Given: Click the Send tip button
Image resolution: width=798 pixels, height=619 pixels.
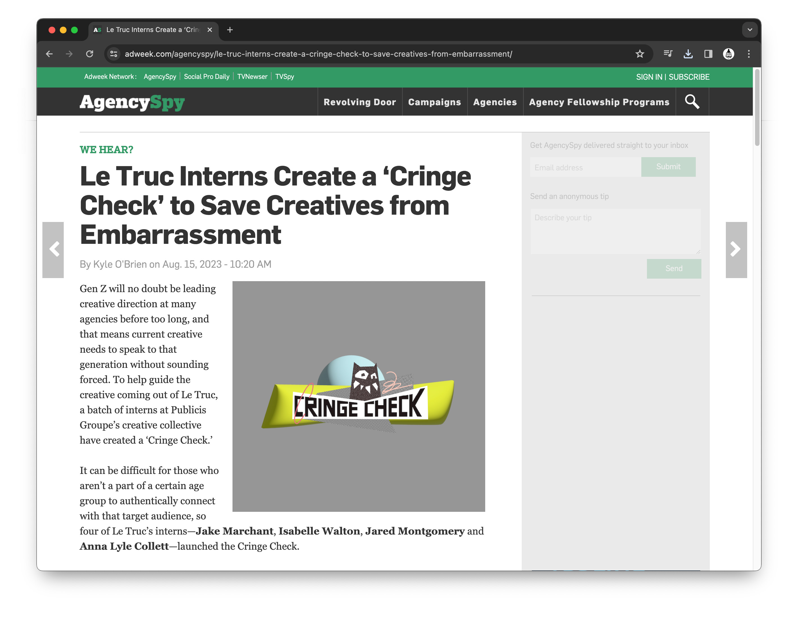Looking at the screenshot, I should pos(674,269).
